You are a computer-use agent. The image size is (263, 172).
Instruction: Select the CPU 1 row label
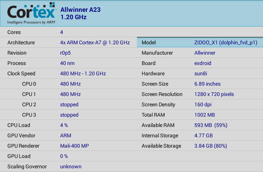coord(29,94)
